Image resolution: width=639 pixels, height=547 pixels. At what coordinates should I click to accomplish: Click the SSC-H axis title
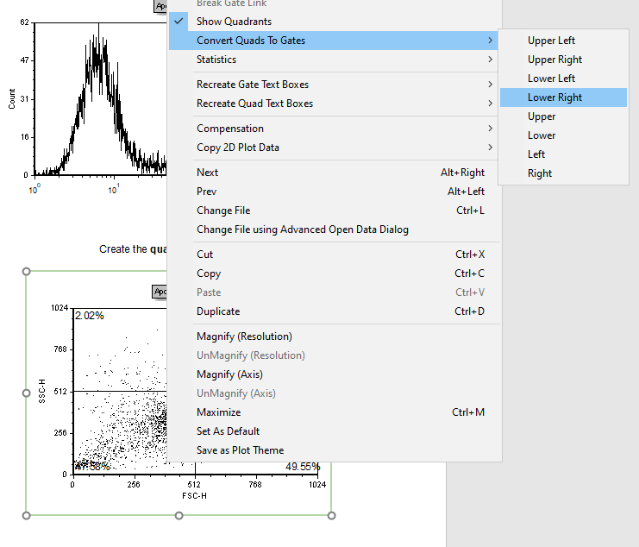[42, 392]
